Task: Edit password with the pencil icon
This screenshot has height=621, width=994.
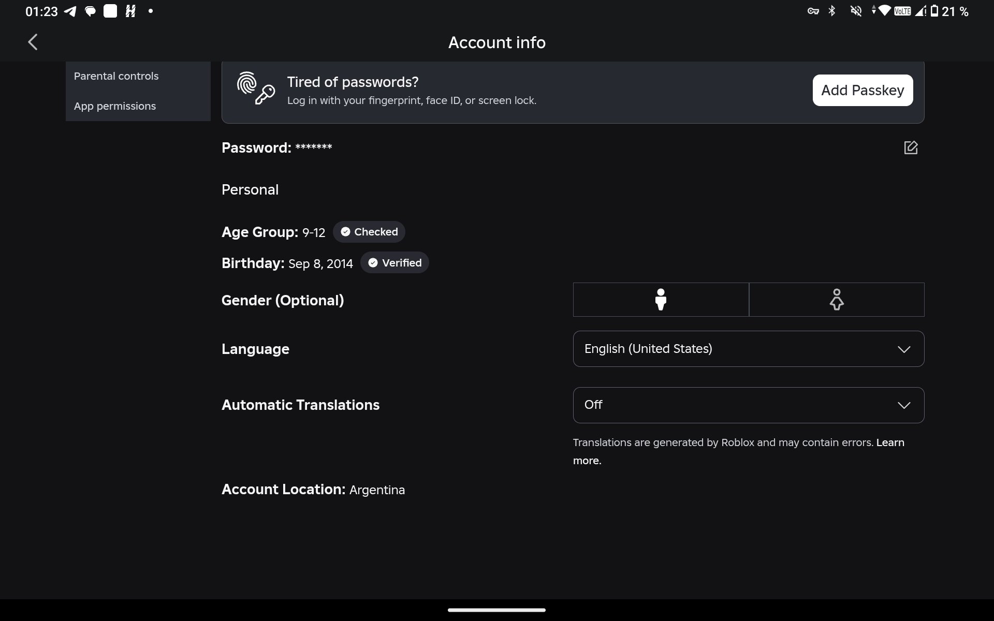Action: pyautogui.click(x=911, y=147)
